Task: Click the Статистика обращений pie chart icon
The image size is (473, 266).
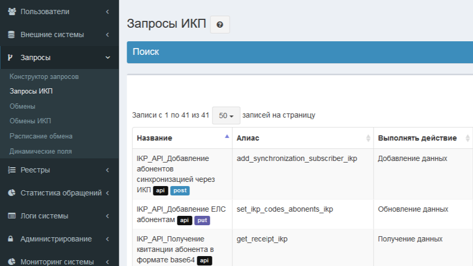Action: click(x=12, y=193)
